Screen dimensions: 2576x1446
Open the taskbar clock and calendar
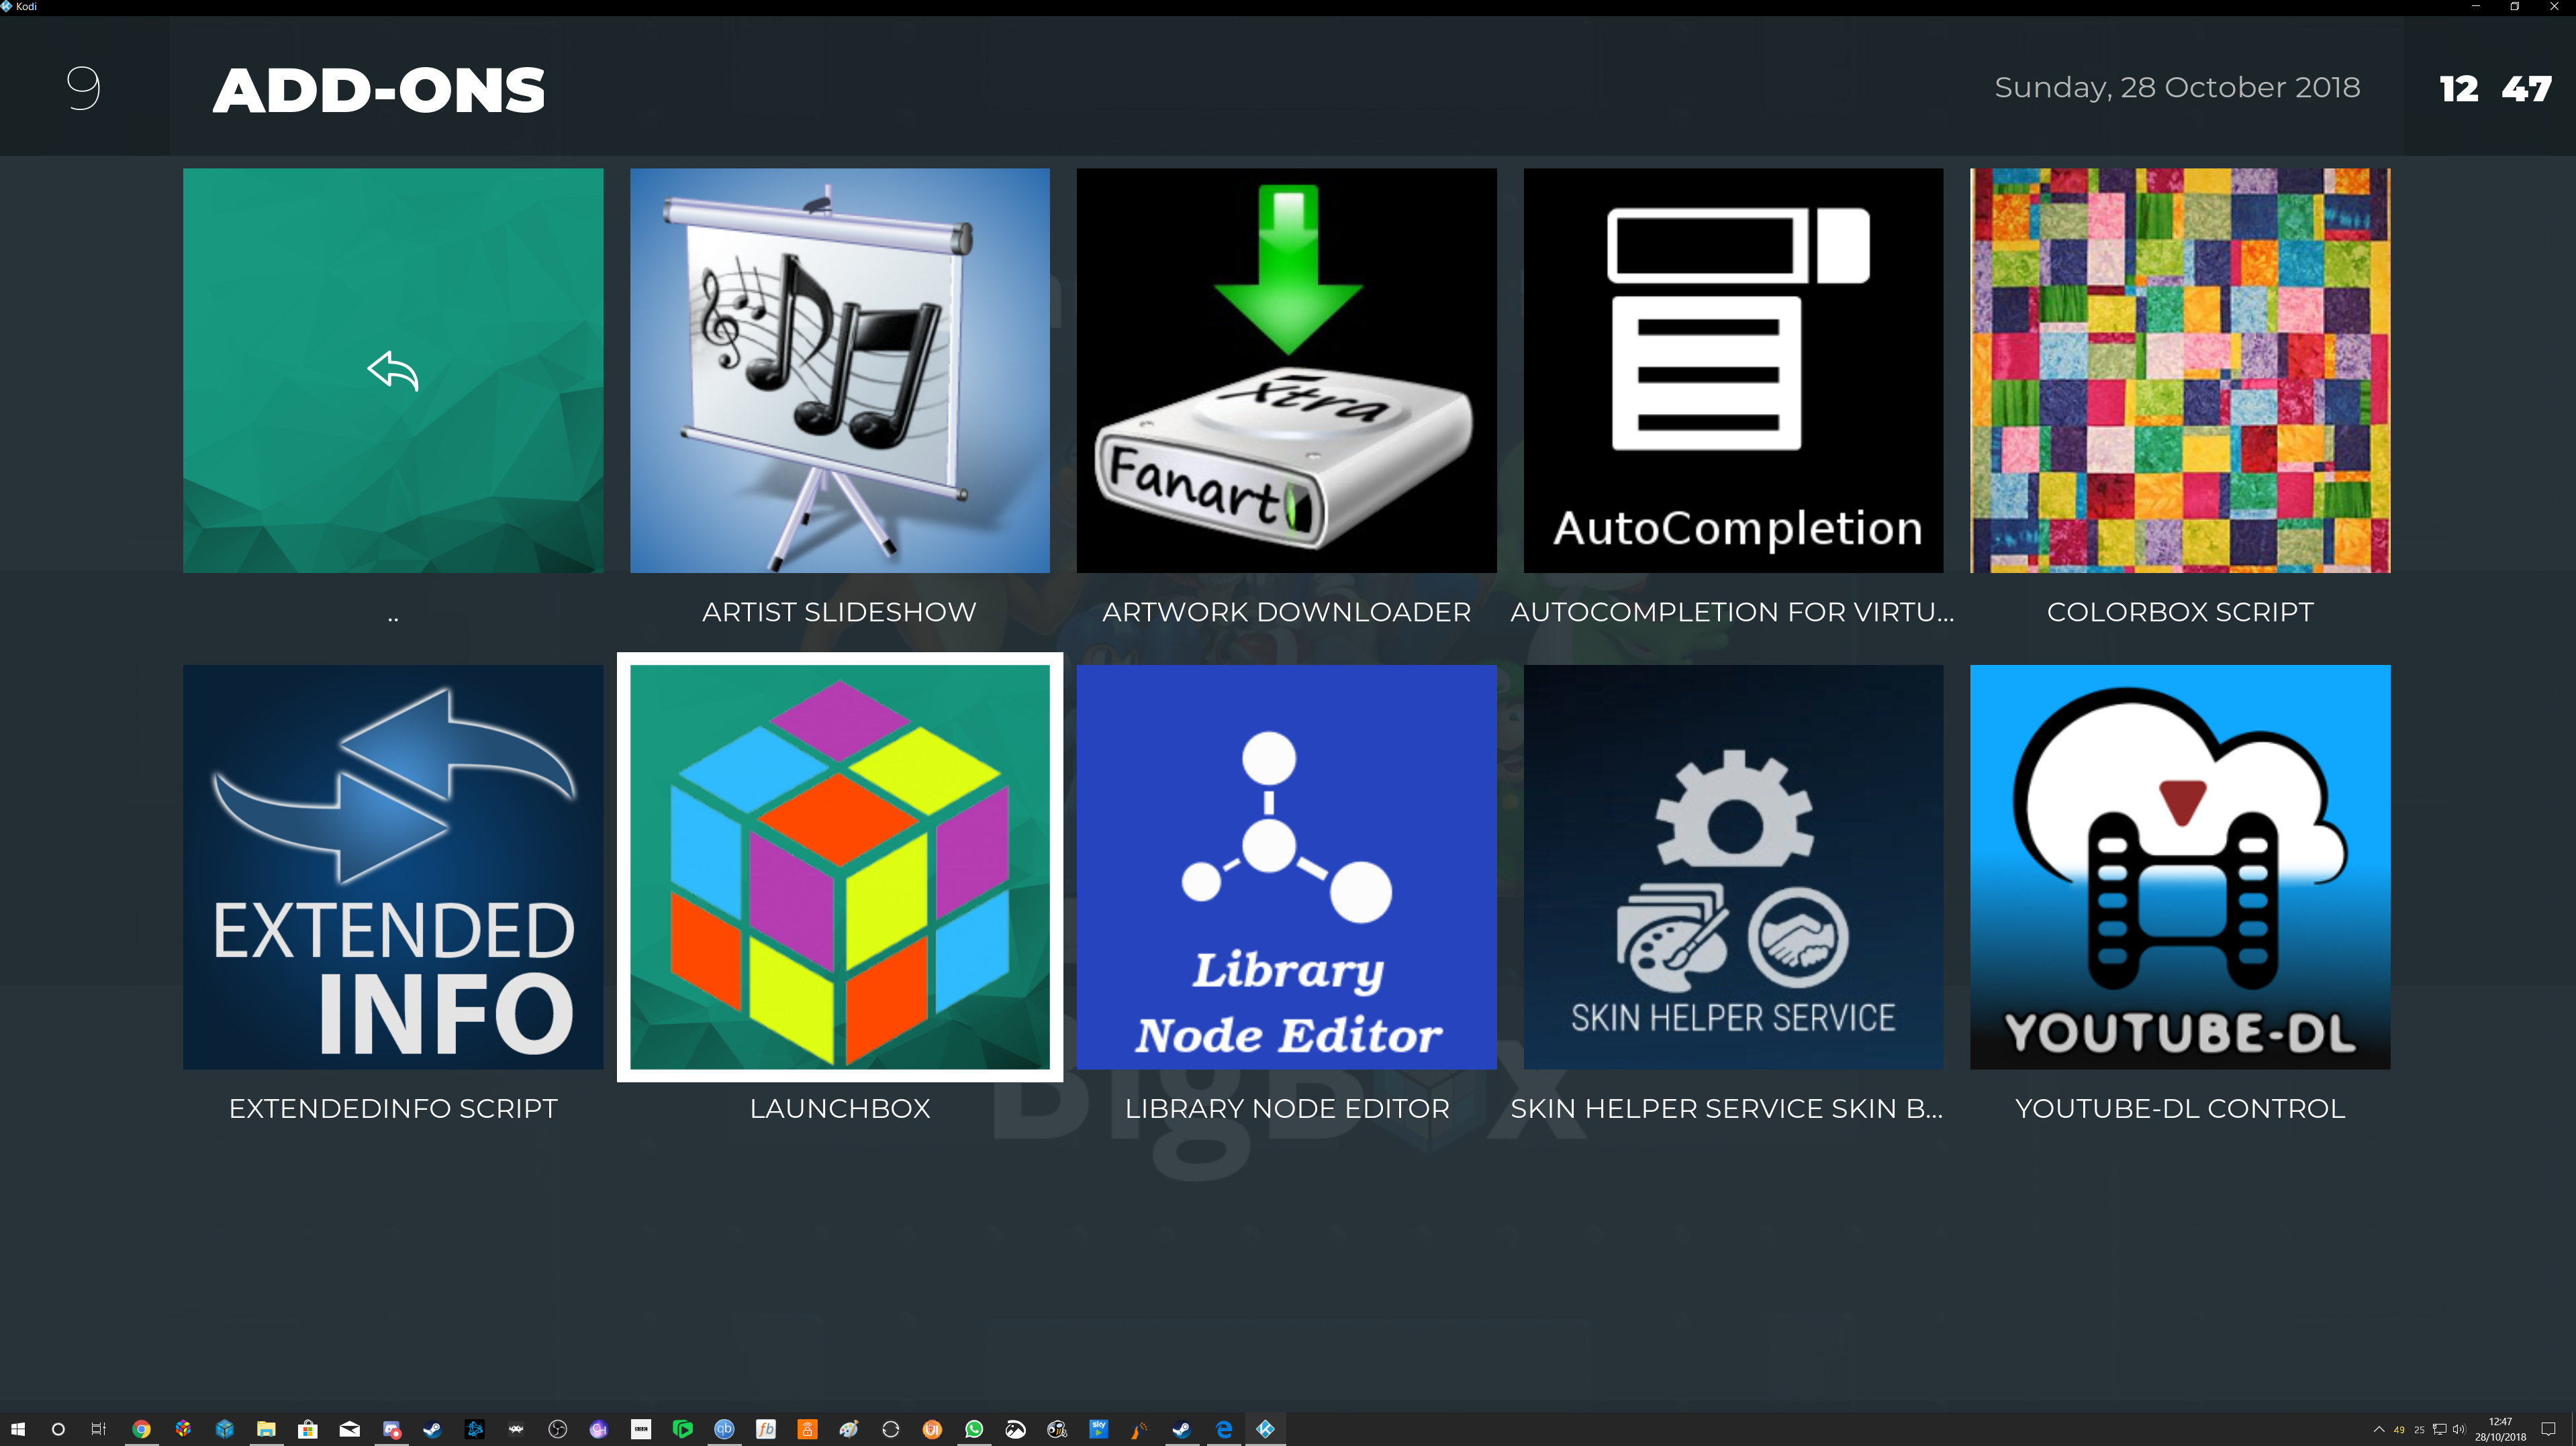tap(2500, 1429)
